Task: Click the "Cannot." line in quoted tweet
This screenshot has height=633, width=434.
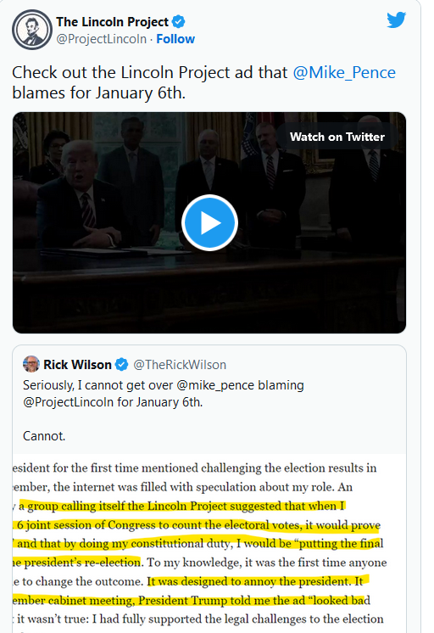Action: click(x=44, y=436)
